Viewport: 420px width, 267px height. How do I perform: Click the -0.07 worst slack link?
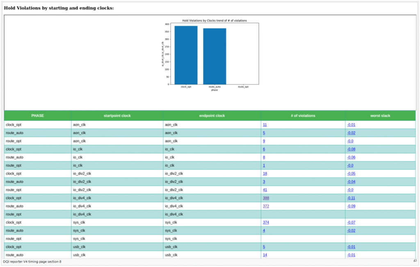351,222
